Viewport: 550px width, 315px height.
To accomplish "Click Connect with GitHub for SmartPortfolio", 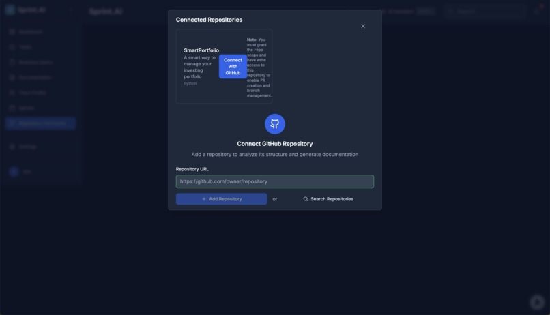I will (233, 67).
